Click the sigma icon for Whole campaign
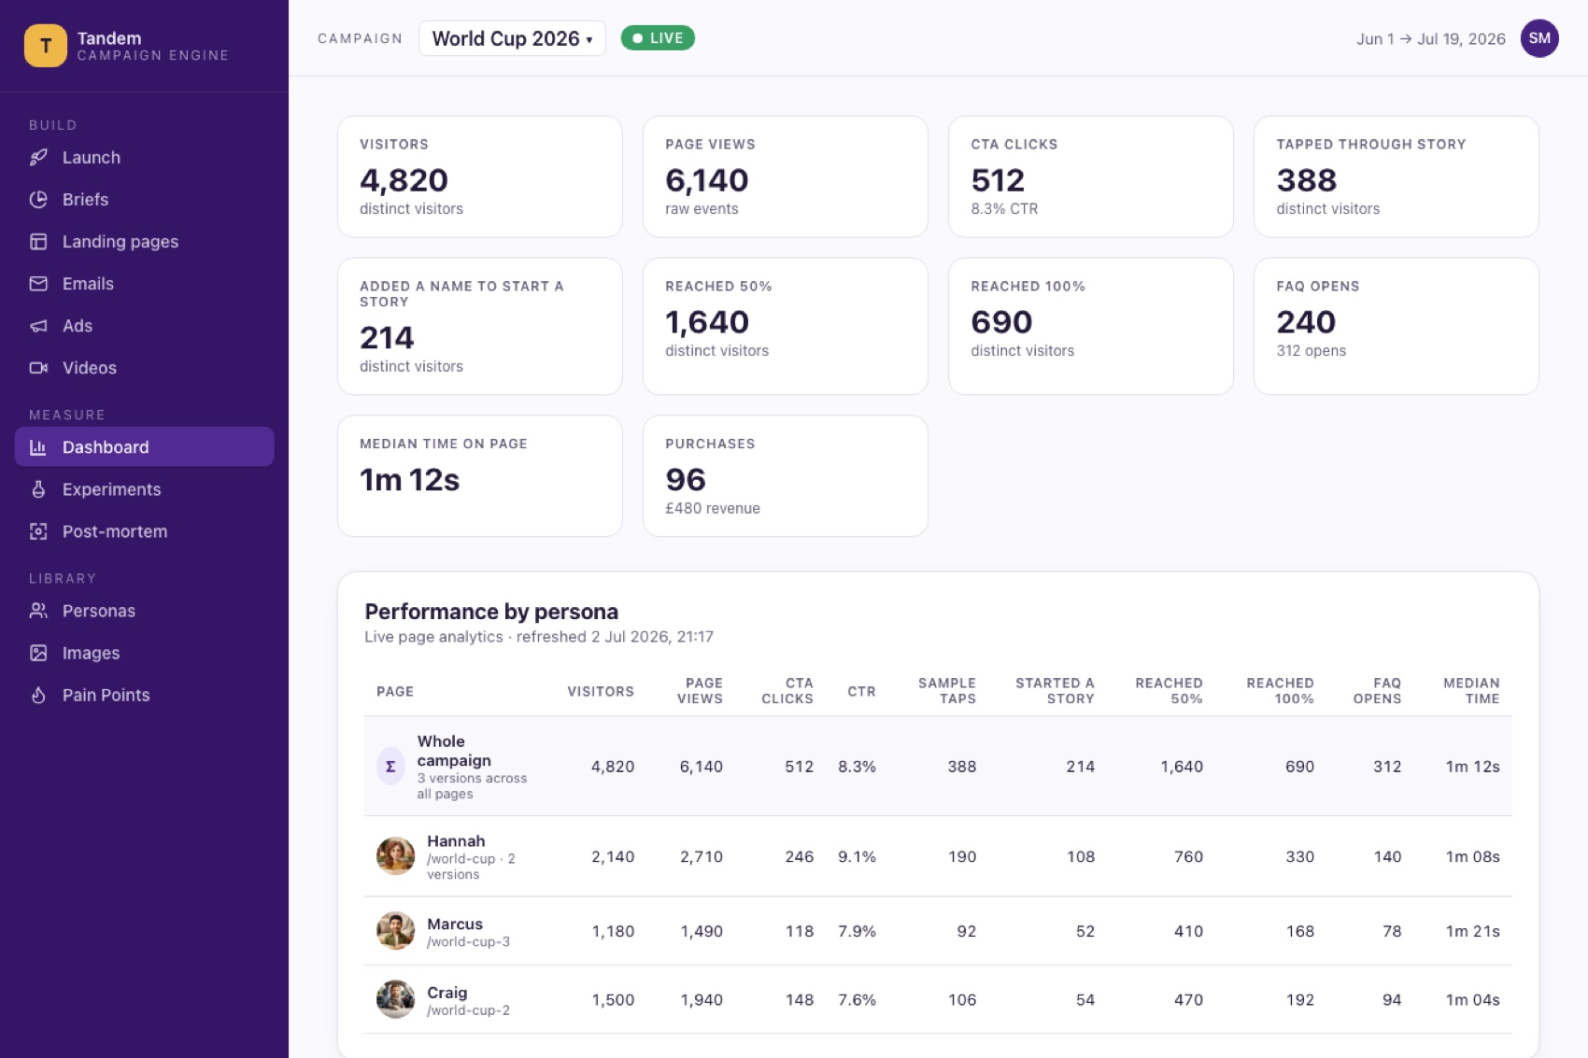 coord(390,767)
